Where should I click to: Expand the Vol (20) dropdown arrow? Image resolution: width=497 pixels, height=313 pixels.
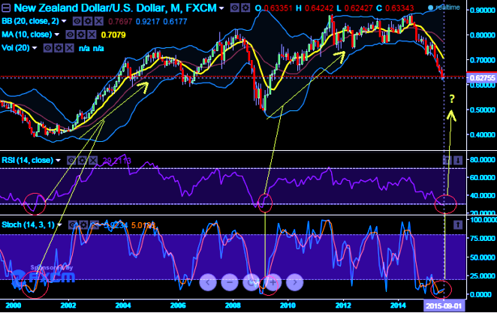click(x=35, y=48)
